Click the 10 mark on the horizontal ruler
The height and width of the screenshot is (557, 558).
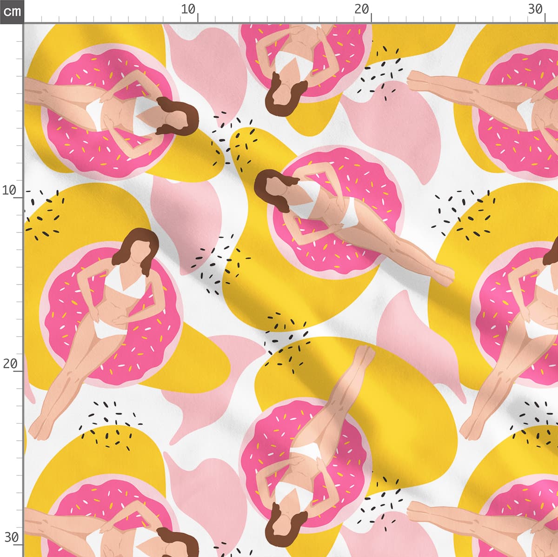pos(188,9)
